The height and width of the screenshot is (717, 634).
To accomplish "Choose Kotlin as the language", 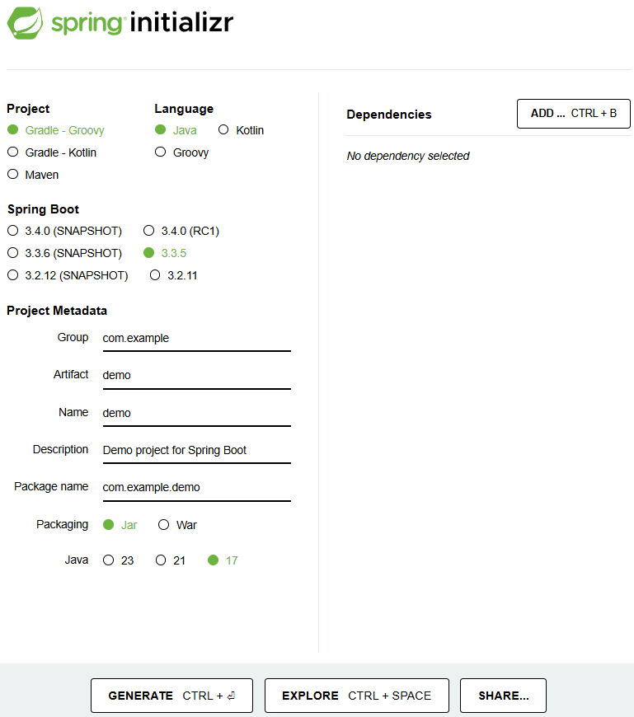I will point(241,130).
